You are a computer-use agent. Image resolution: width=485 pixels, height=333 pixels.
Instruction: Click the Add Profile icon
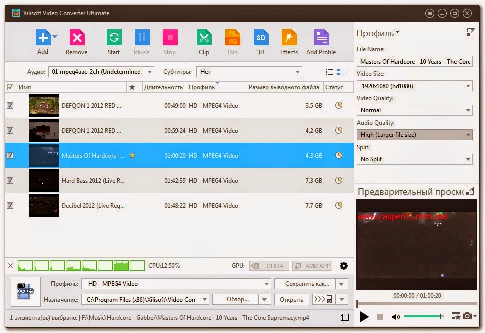[321, 38]
